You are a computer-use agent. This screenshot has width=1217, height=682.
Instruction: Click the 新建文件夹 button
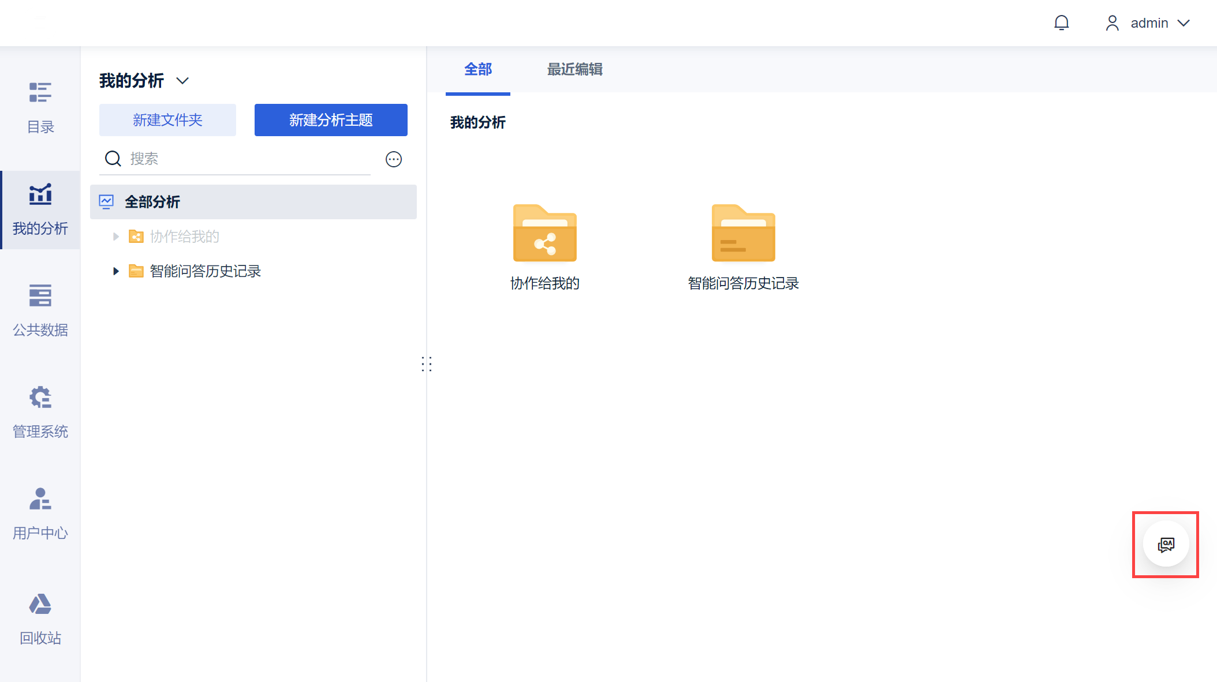click(167, 120)
